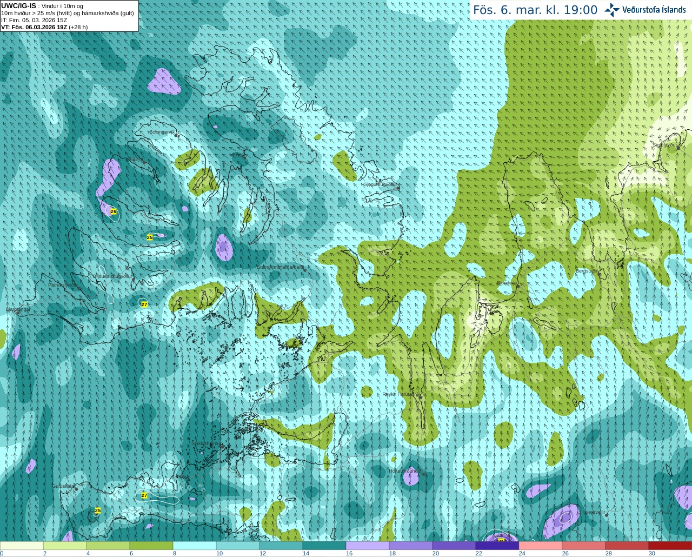Click the Holtavörðuheiði station label

point(405,470)
